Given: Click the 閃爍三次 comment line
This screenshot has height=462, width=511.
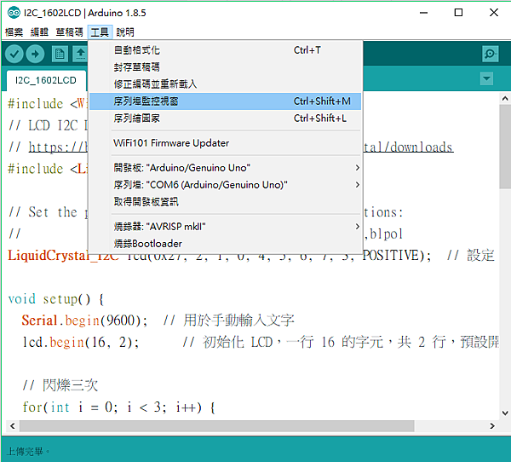Looking at the screenshot, I should tap(60, 385).
